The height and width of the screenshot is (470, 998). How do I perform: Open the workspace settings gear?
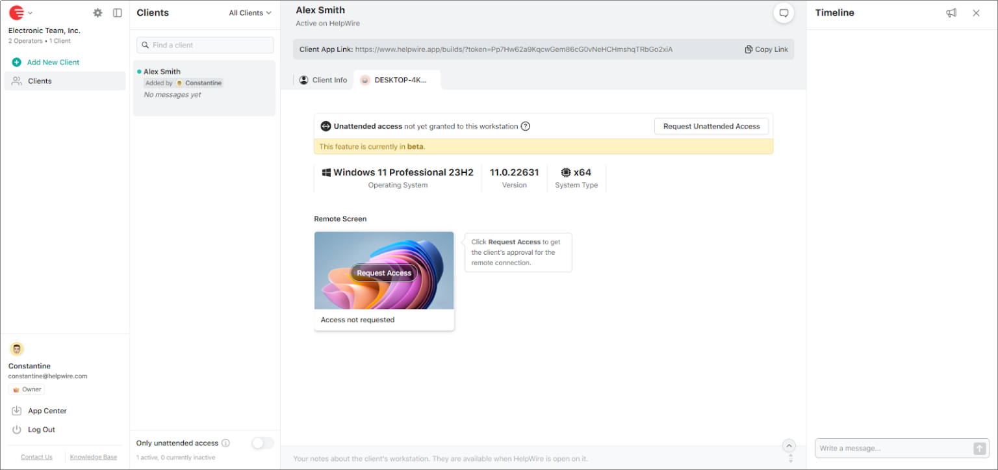point(97,12)
